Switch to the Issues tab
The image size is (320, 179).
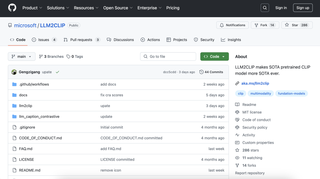pos(44,40)
